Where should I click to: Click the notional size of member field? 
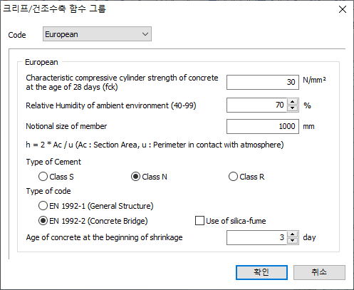click(x=263, y=126)
